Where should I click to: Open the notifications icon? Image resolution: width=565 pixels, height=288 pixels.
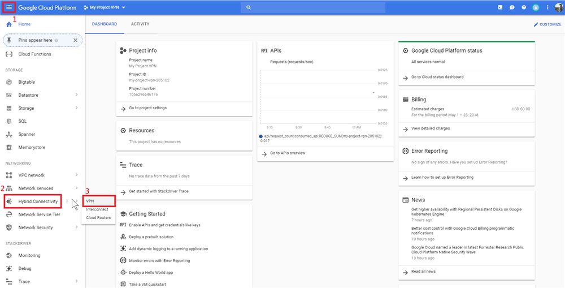[x=536, y=7]
